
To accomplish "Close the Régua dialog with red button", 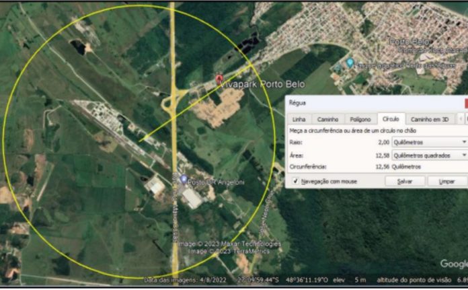I will tap(466, 104).
